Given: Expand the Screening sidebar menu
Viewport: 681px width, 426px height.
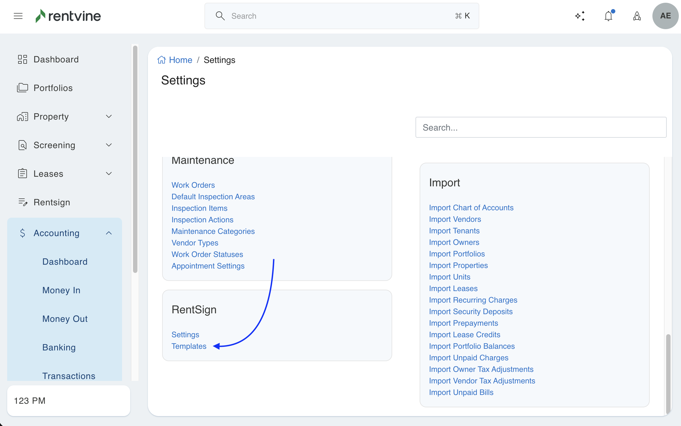Looking at the screenshot, I should [109, 145].
